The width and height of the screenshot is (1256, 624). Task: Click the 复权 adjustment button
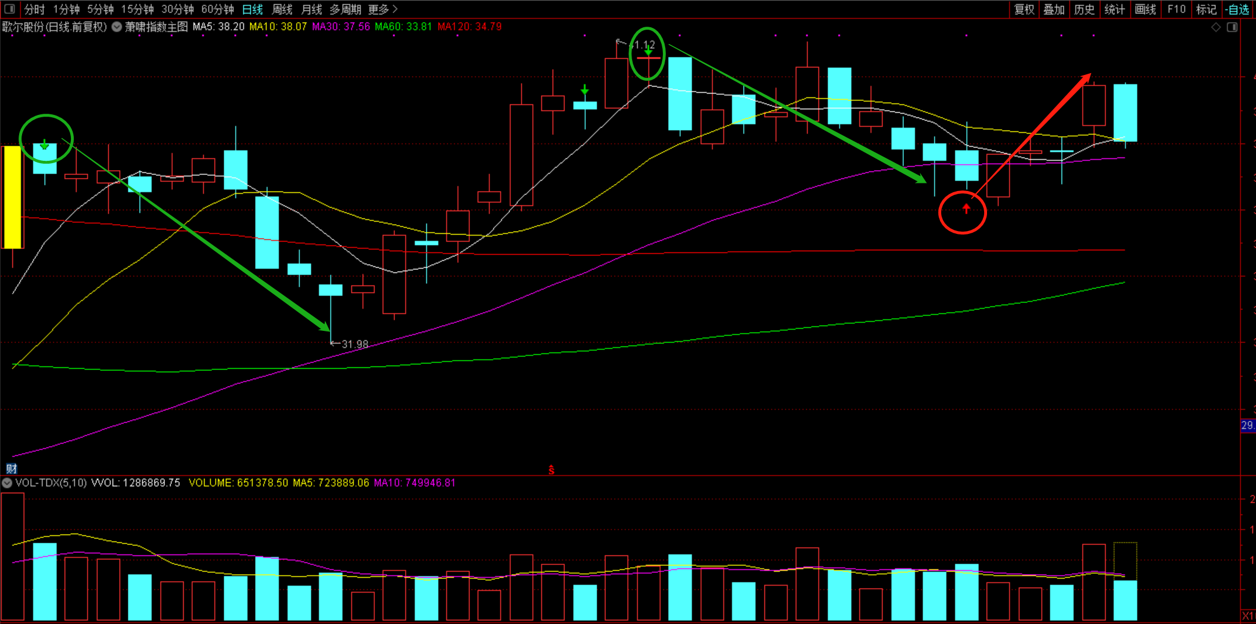tap(1024, 9)
